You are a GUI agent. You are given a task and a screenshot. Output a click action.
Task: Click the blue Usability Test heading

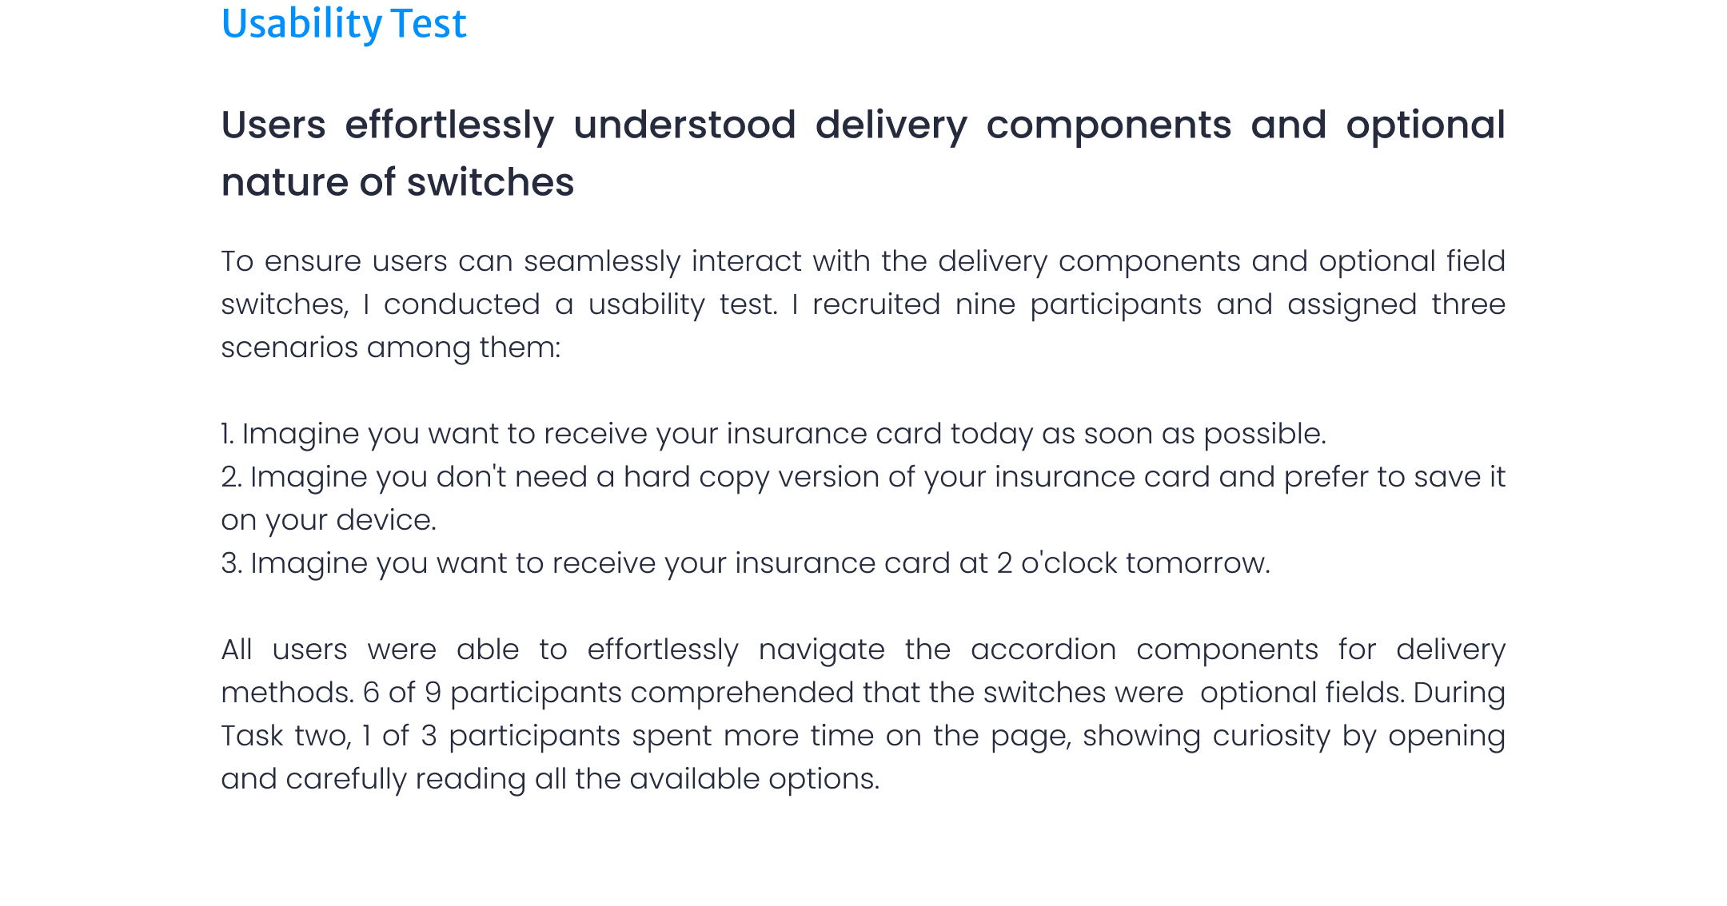(x=344, y=24)
